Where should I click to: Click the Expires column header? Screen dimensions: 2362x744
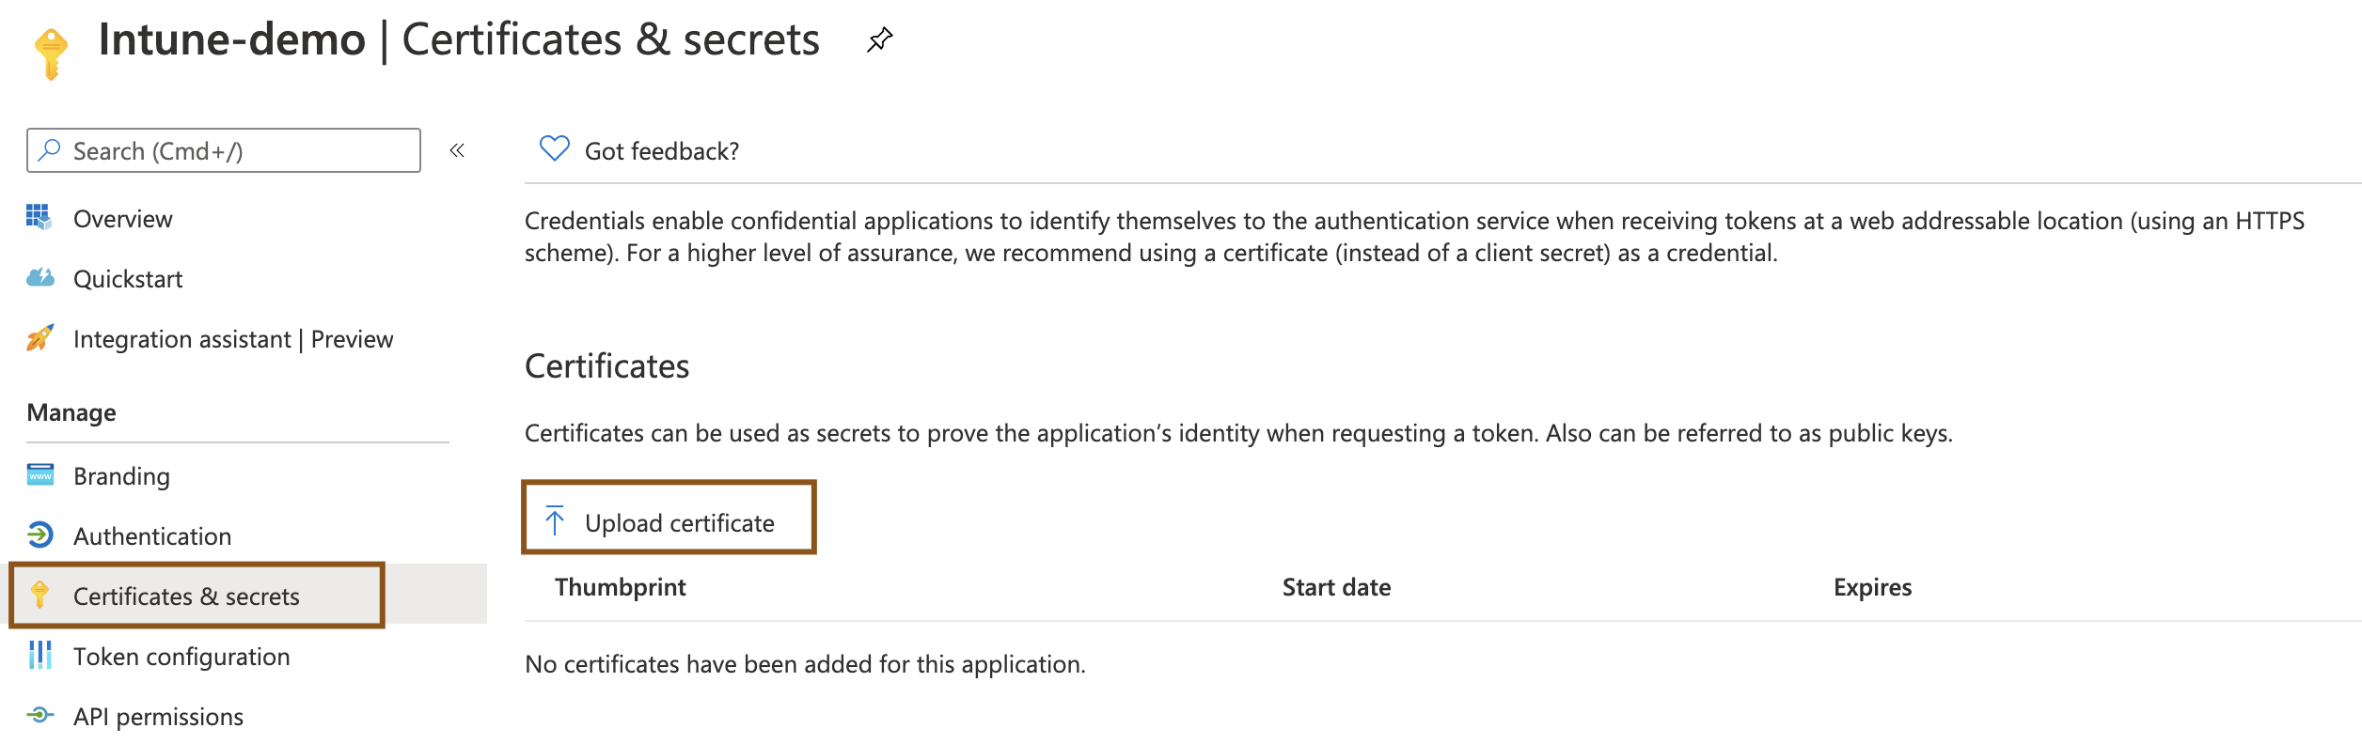coord(1871,586)
